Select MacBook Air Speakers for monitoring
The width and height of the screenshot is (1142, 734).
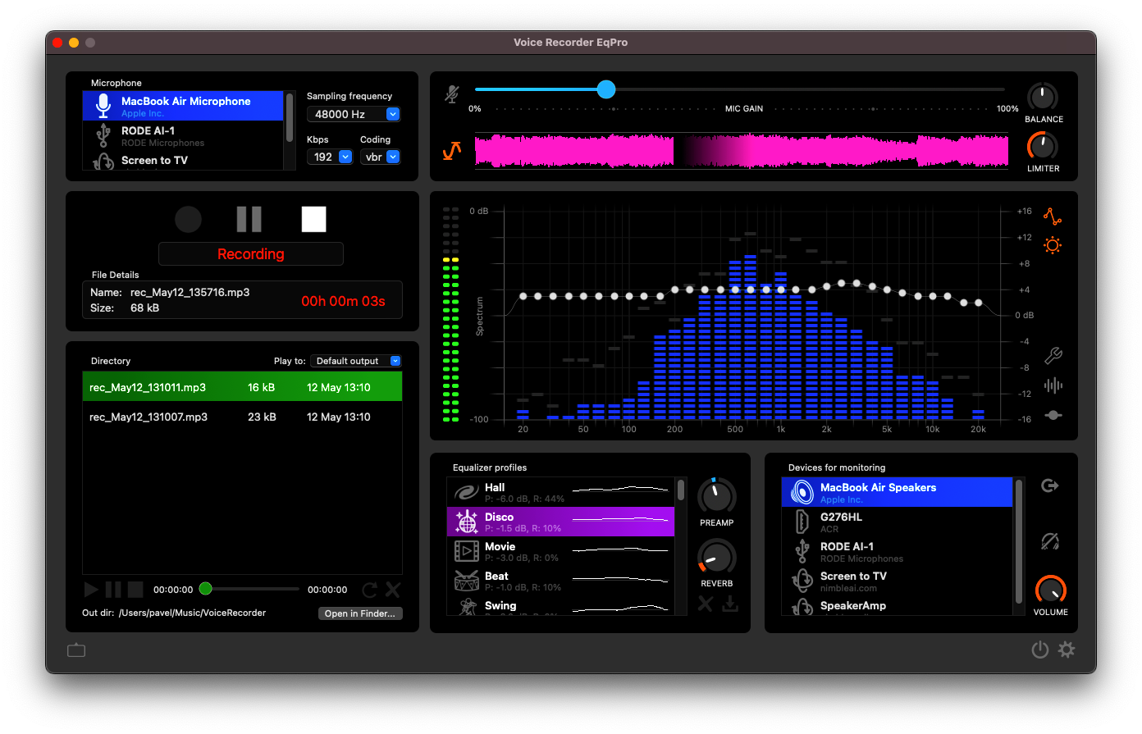[x=897, y=492]
